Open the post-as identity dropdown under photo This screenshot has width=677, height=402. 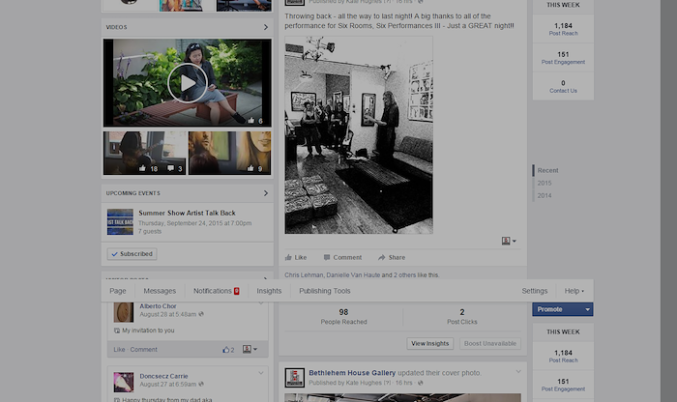[509, 241]
